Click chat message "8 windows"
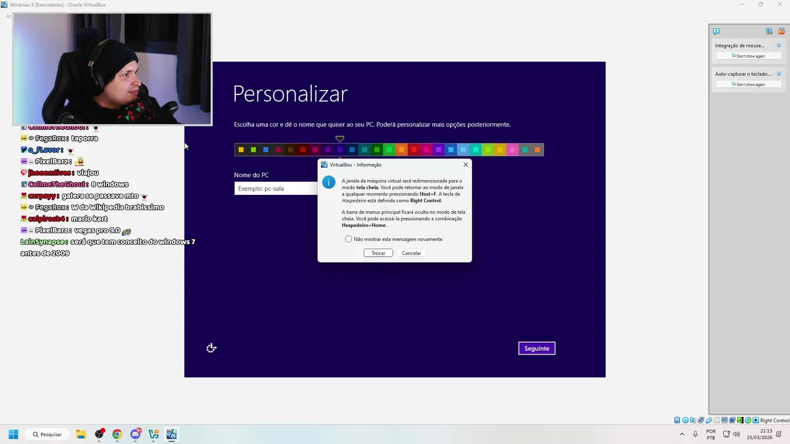 pos(109,184)
